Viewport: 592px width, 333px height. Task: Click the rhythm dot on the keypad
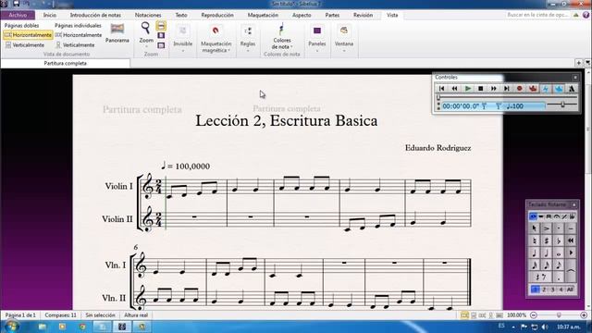point(559,277)
